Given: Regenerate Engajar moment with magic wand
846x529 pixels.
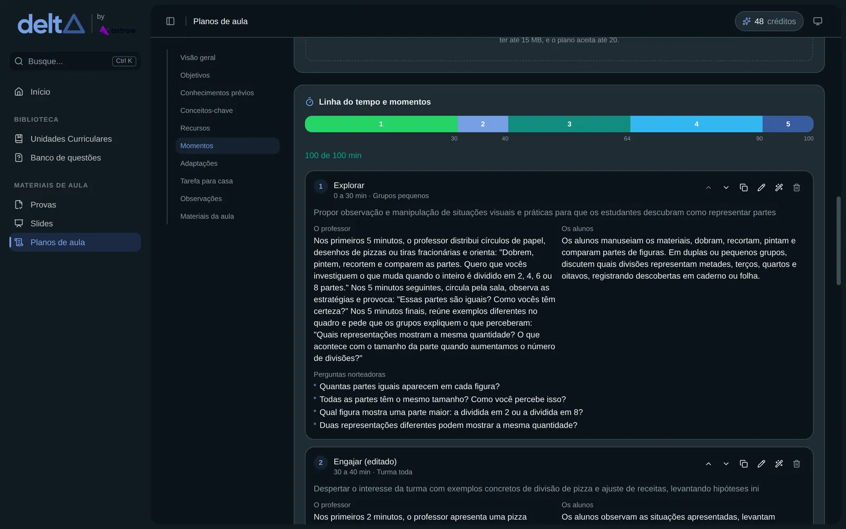Looking at the screenshot, I should pos(779,464).
